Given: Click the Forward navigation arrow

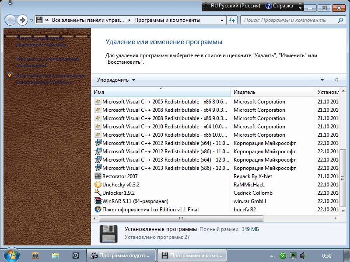Looking at the screenshot, I should tap(22, 20).
